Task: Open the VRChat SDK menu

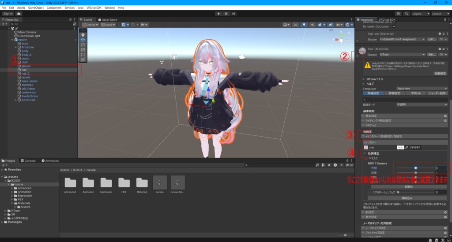Action: coord(94,8)
